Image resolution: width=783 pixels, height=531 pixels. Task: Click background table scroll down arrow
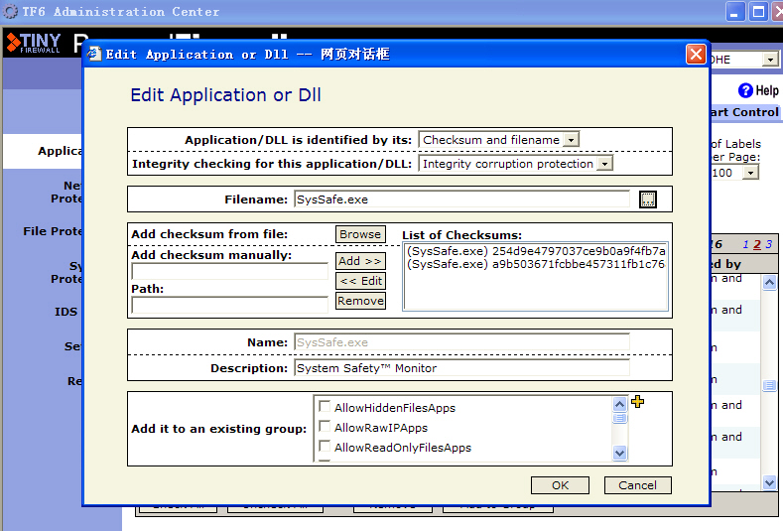769,482
